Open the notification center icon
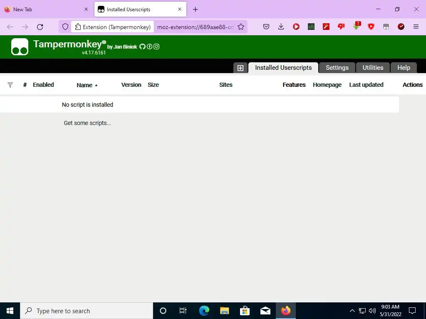This screenshot has width=426, height=319. coord(412,311)
